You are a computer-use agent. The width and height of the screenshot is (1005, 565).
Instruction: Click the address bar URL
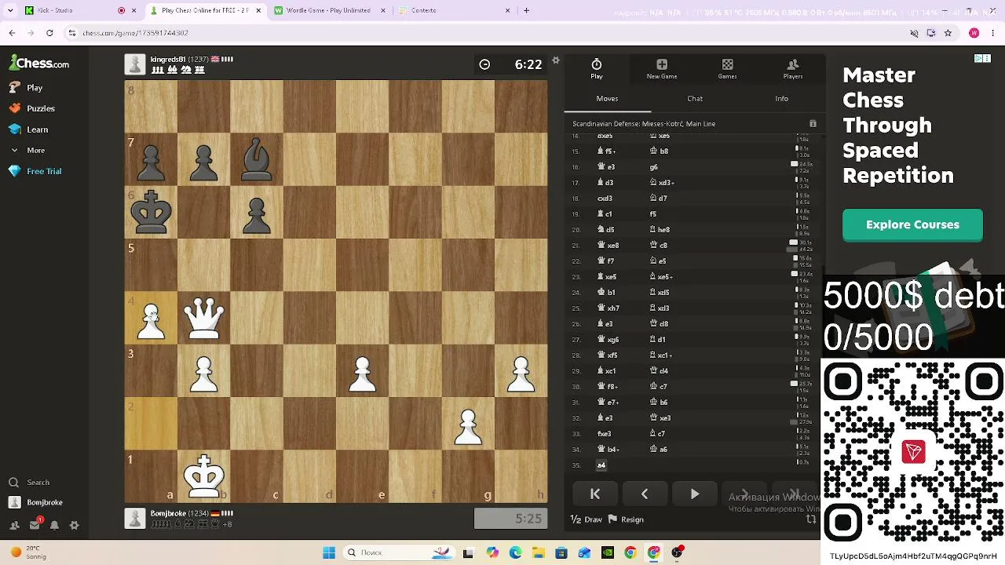135,33
